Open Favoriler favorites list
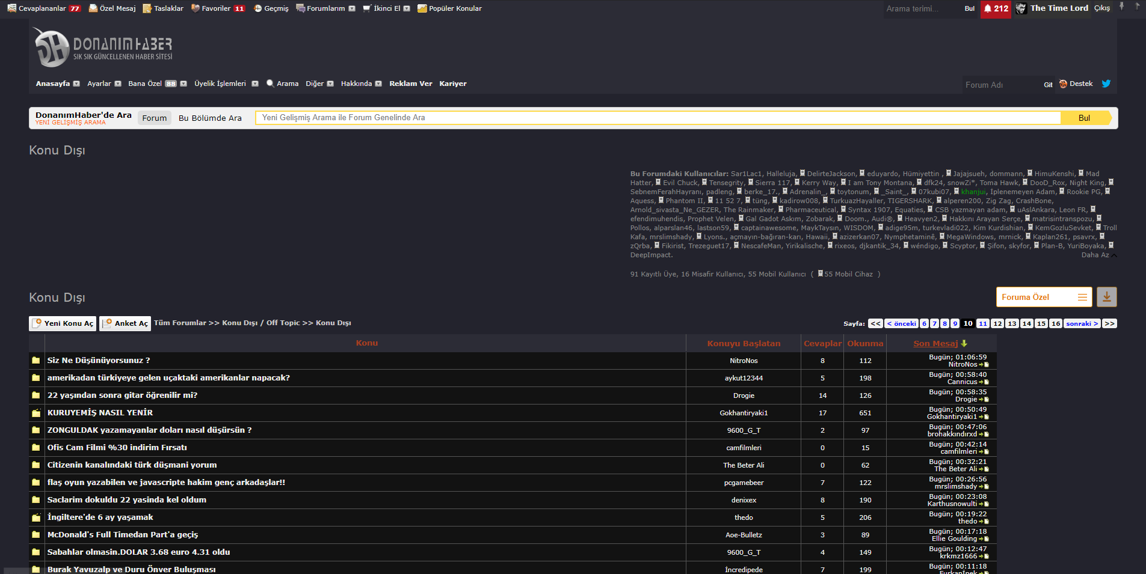The height and width of the screenshot is (574, 1146). [x=218, y=8]
